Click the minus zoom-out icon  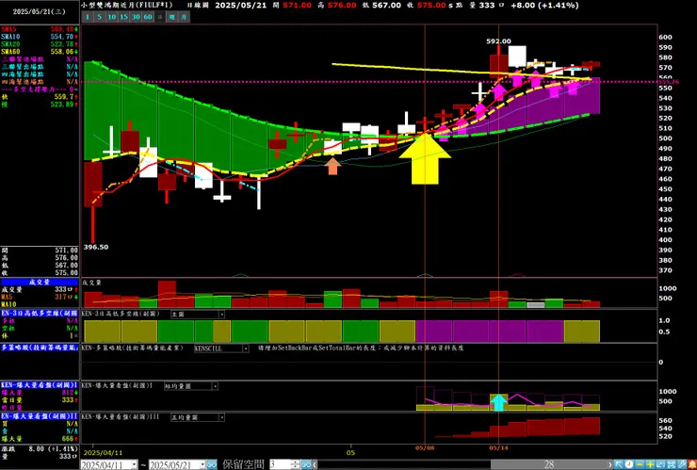tap(640, 464)
